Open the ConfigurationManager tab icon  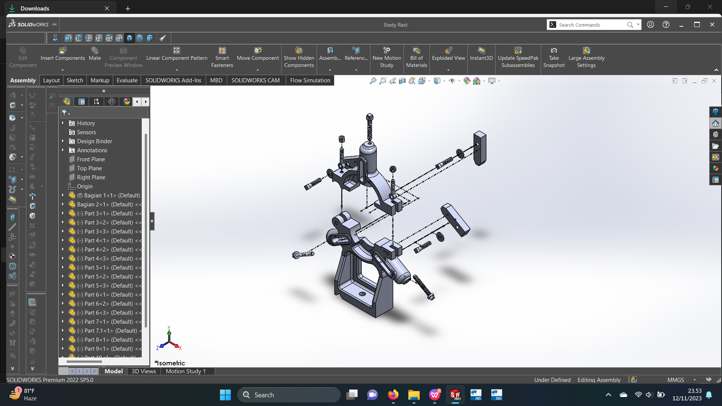(97, 101)
